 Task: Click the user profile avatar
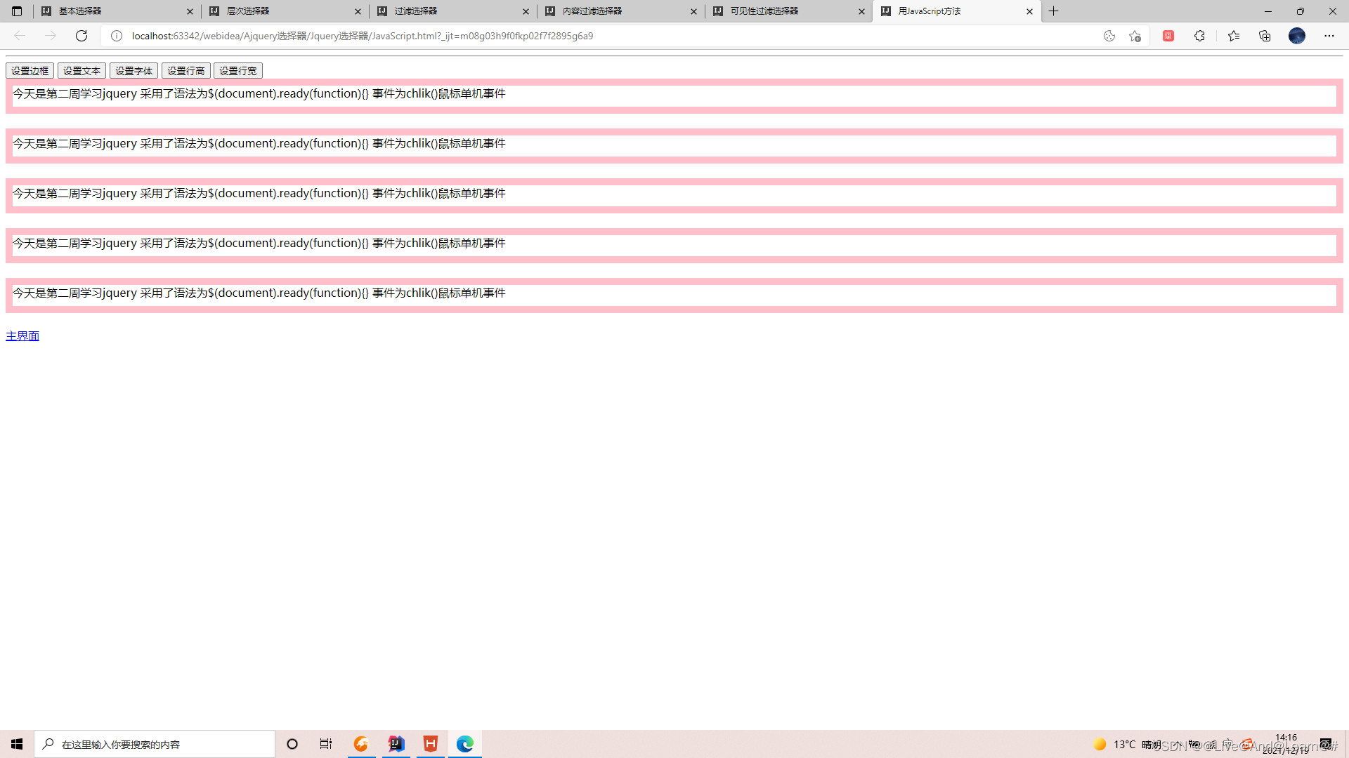coord(1296,36)
